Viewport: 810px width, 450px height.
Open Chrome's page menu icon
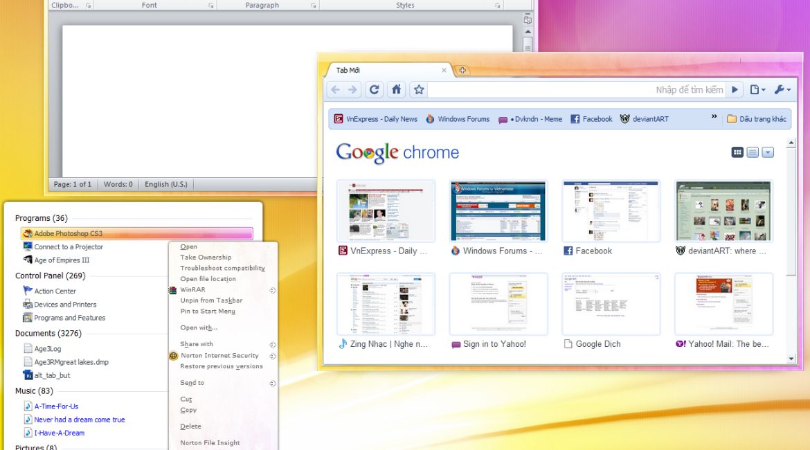pos(757,90)
